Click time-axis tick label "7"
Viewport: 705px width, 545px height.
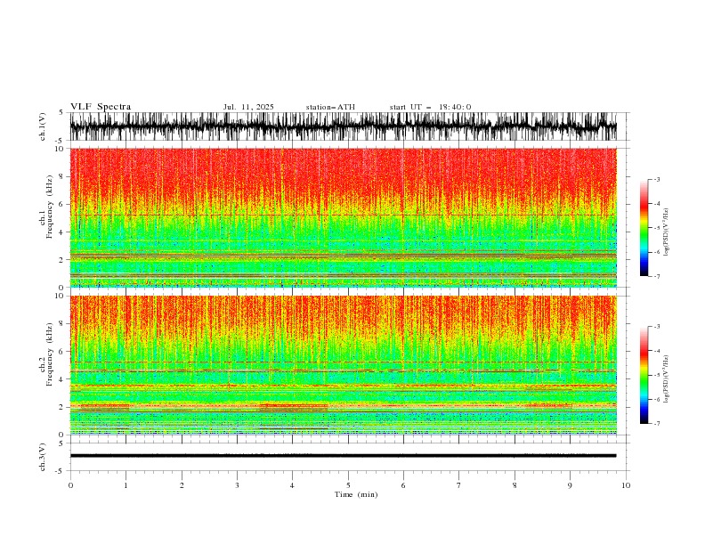click(459, 485)
